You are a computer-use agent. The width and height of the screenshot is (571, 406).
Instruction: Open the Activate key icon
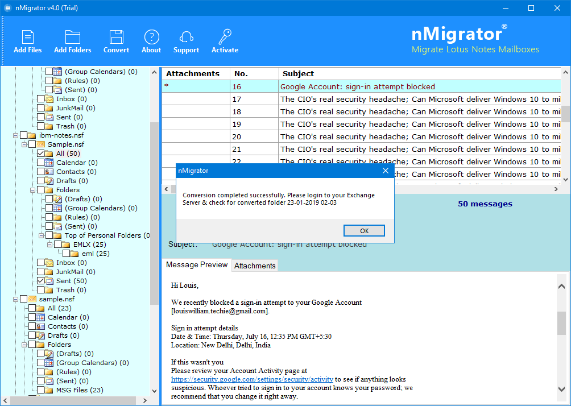tap(225, 37)
